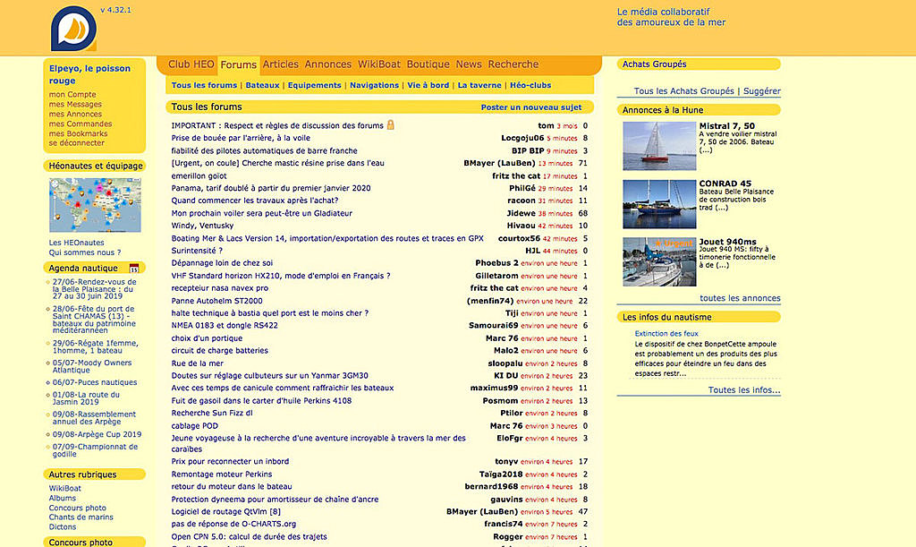
Task: Open WikiBoat under Autres rubriques
Action: (x=64, y=489)
